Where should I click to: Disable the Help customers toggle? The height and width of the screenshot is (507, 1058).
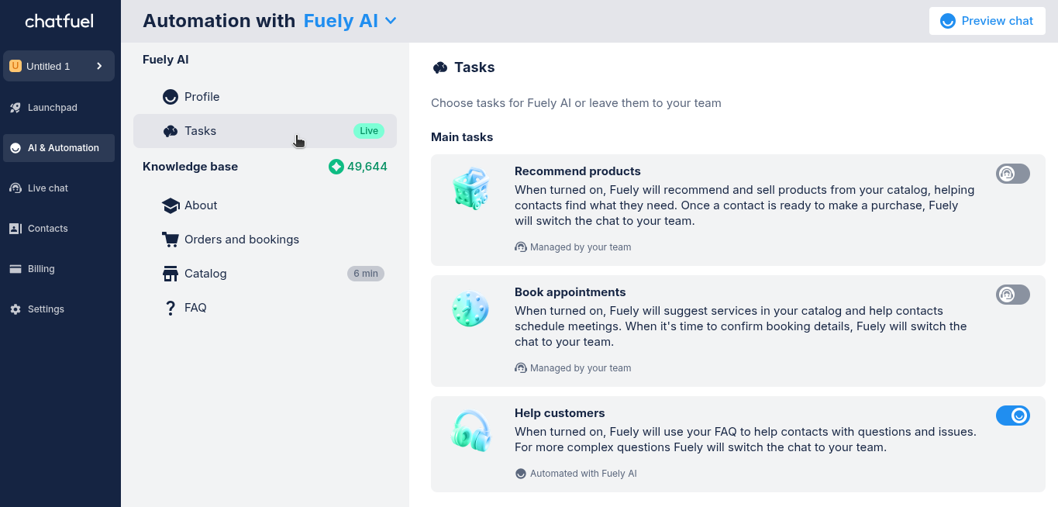[1013, 416]
